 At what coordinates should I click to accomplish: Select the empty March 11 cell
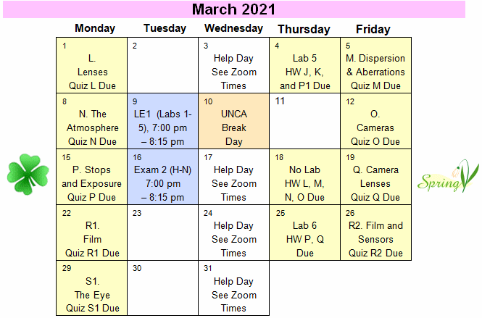click(304, 122)
